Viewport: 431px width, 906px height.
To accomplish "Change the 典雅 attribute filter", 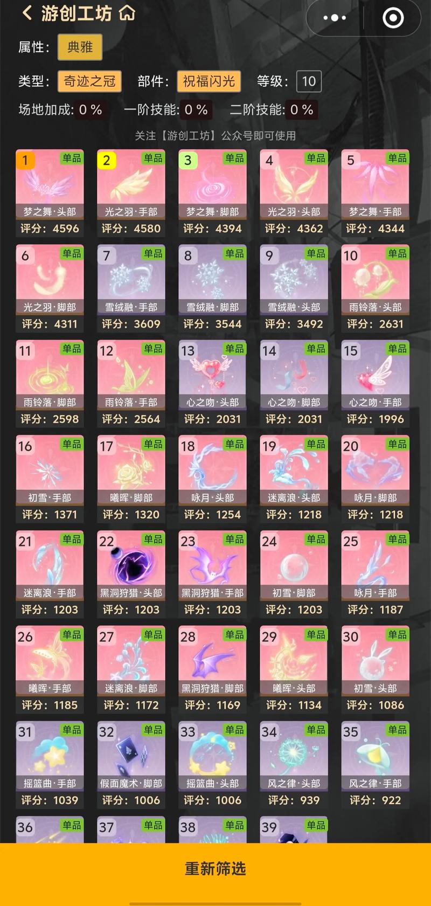I will 80,47.
